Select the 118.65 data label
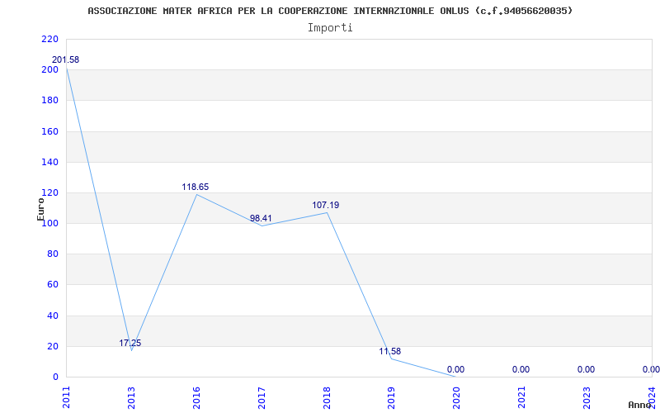 point(196,188)
